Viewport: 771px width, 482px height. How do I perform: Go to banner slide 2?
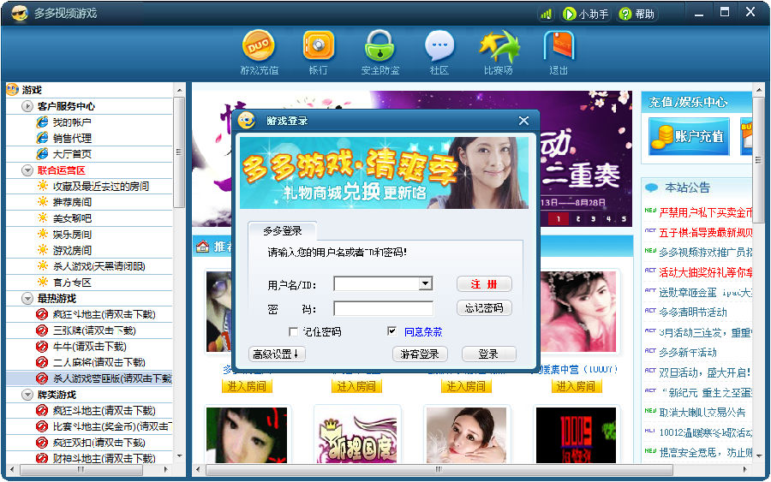(577, 219)
